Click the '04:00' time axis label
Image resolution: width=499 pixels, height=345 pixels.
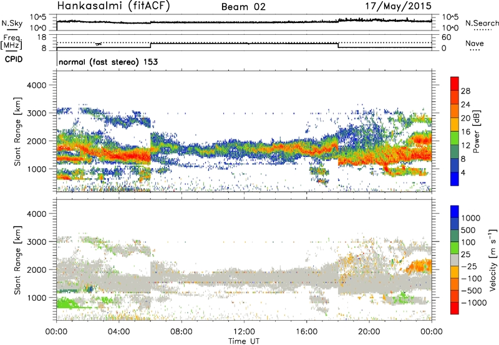tap(119, 332)
